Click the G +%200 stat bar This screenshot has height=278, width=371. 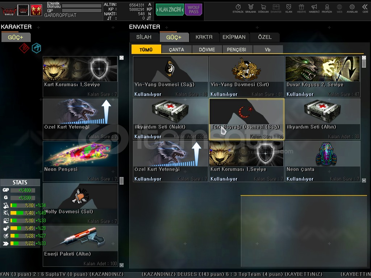click(x=23, y=198)
